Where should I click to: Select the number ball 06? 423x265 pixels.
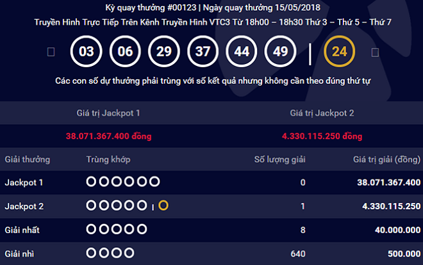point(126,51)
